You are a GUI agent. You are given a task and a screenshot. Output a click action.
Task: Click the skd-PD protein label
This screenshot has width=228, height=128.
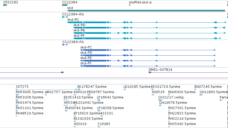(86, 53)
